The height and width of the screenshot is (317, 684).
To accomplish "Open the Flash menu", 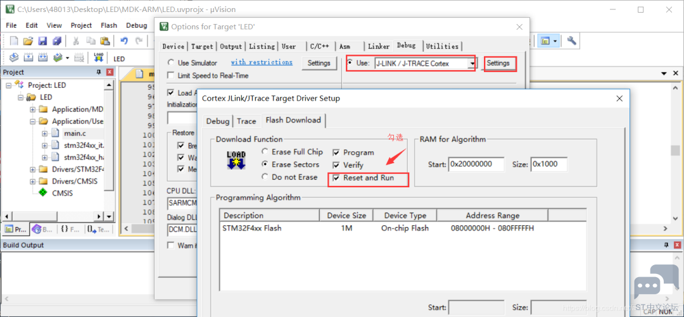I will [x=109, y=25].
